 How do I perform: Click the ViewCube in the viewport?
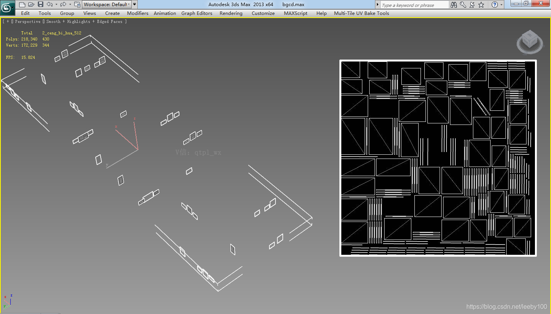(530, 41)
